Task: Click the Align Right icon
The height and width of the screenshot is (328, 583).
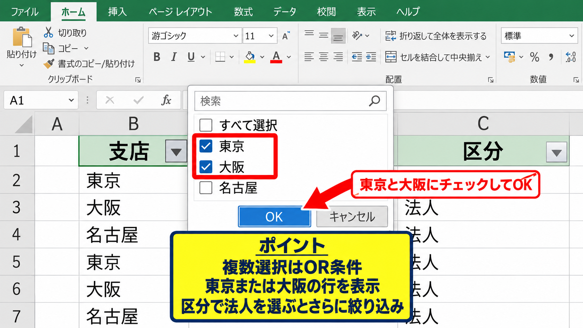Action: (338, 57)
